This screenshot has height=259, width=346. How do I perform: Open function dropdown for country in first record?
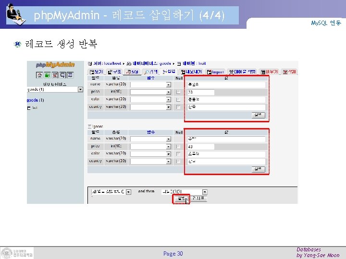(151, 107)
